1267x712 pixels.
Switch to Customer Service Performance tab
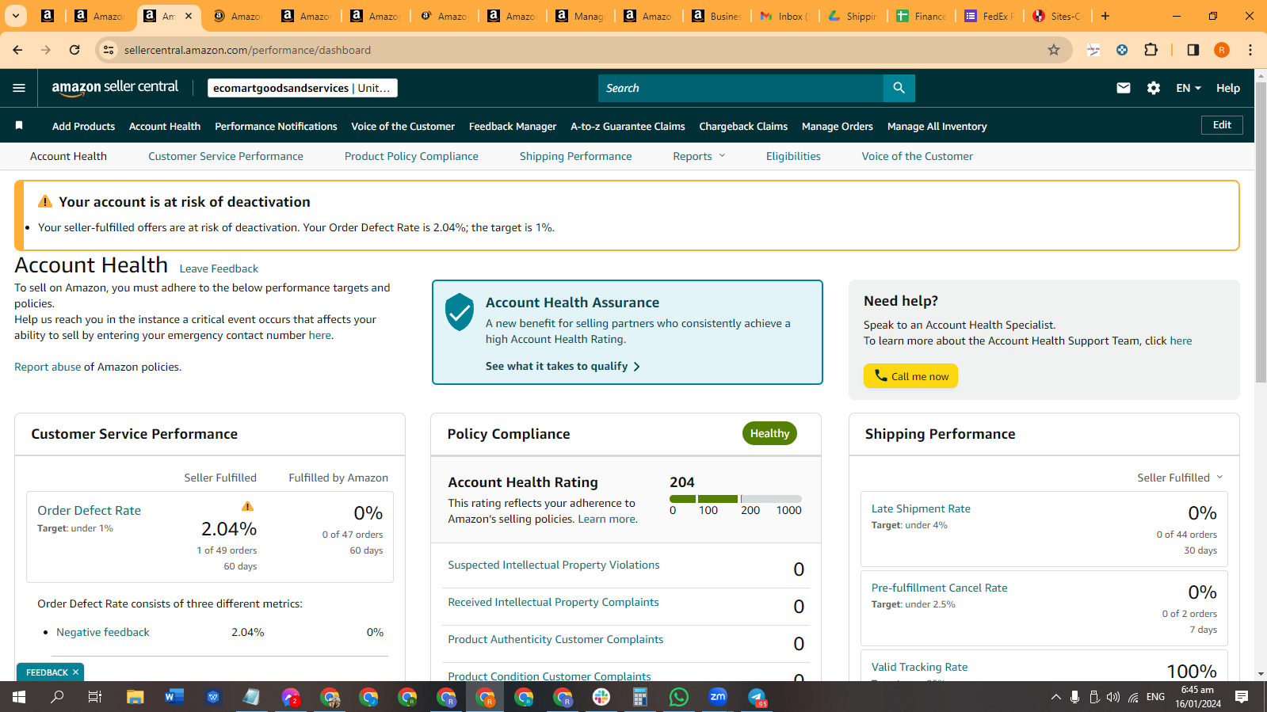(x=226, y=156)
